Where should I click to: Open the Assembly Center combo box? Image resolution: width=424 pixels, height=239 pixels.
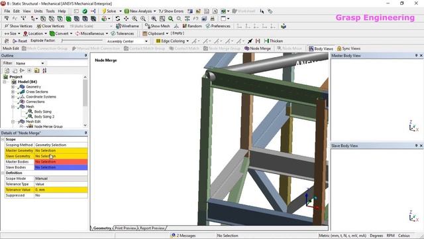tap(127, 41)
